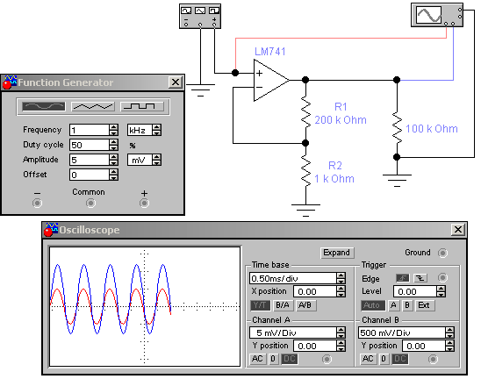
Task: Select the square waveform button in Function Generator
Action: (142, 106)
